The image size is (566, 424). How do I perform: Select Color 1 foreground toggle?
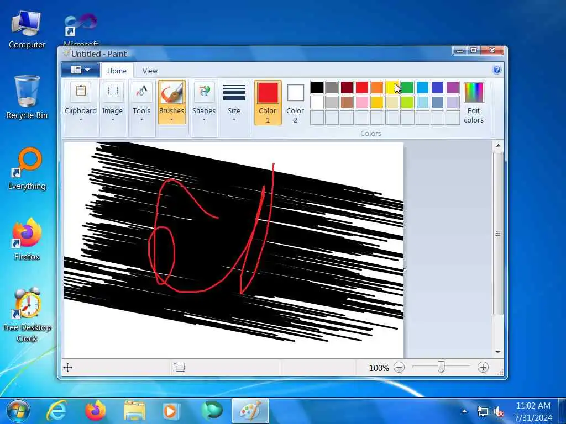[268, 103]
